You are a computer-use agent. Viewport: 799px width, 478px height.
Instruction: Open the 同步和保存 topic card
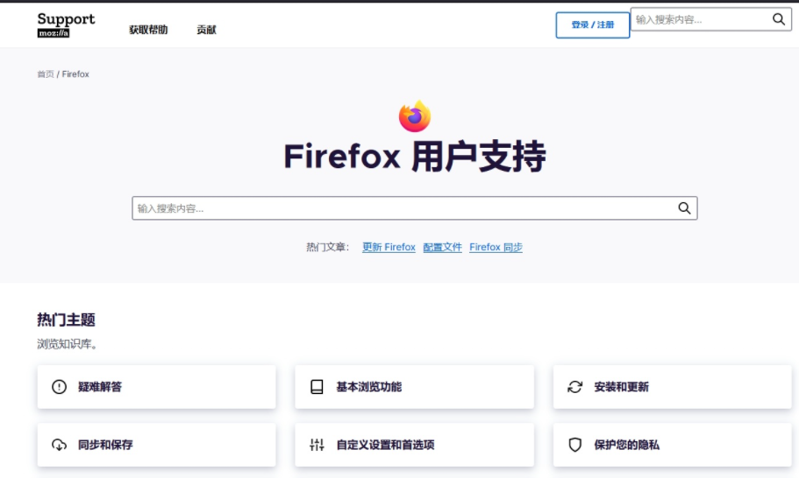156,445
